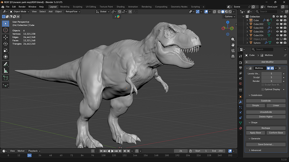
Task: Switch to the Sculpting workspace tab
Action: pyautogui.click(x=77, y=7)
